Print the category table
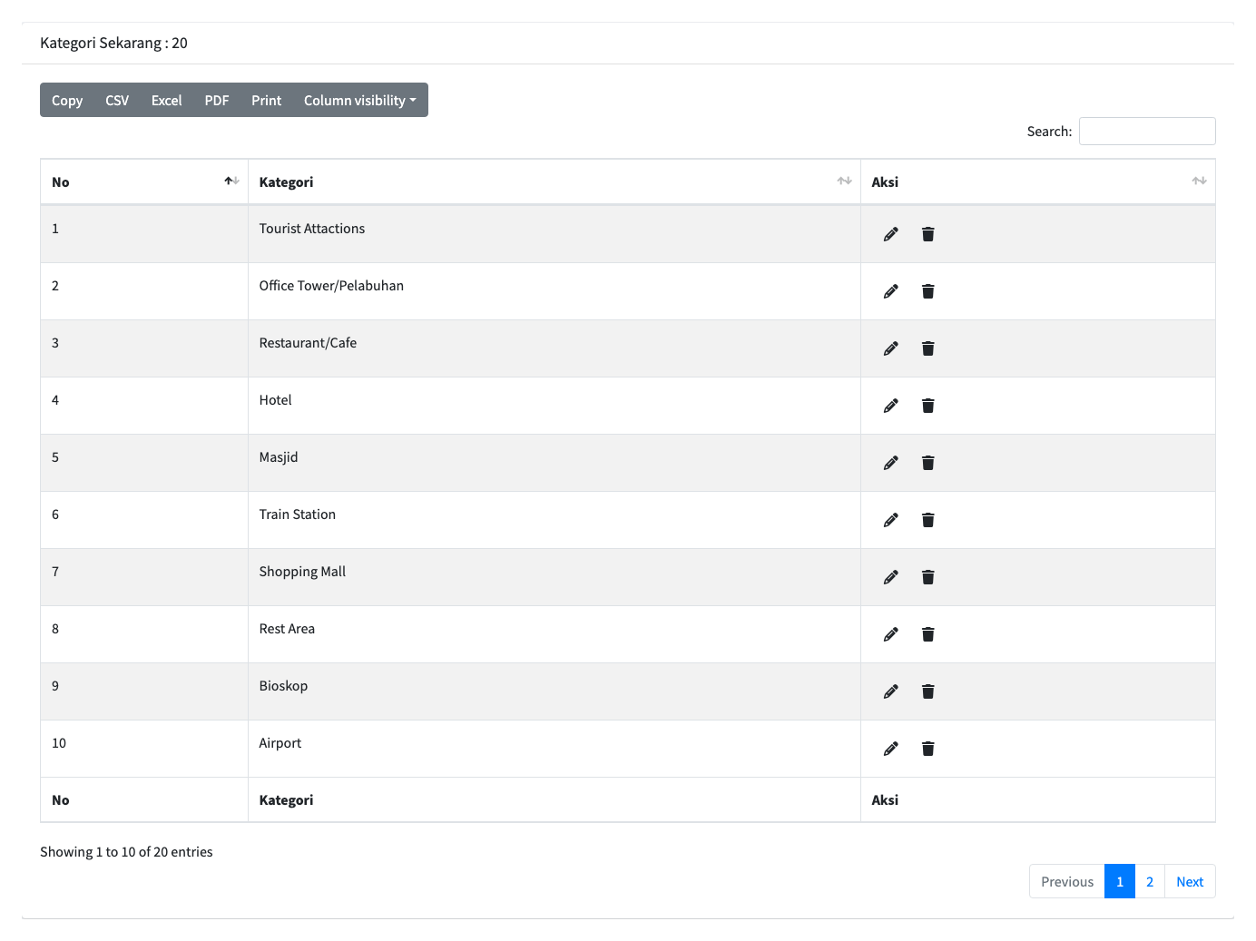 tap(267, 100)
